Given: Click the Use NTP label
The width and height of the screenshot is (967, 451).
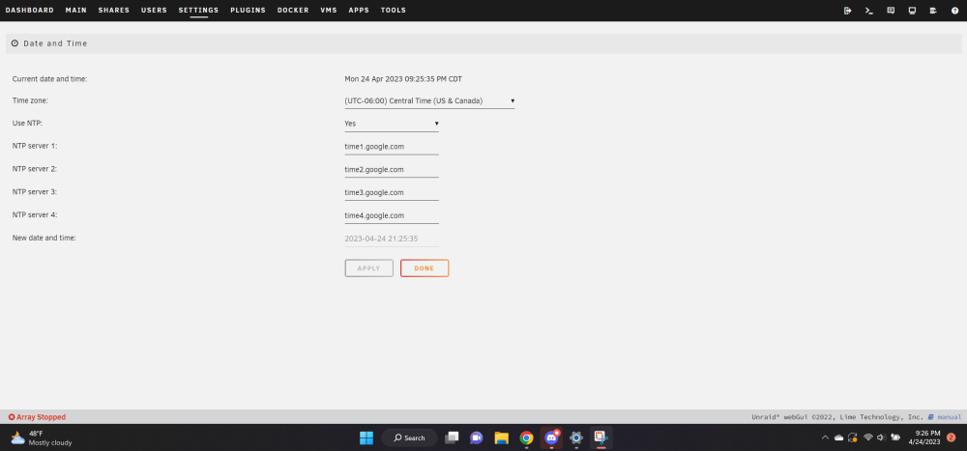Looking at the screenshot, I should 28,124.
